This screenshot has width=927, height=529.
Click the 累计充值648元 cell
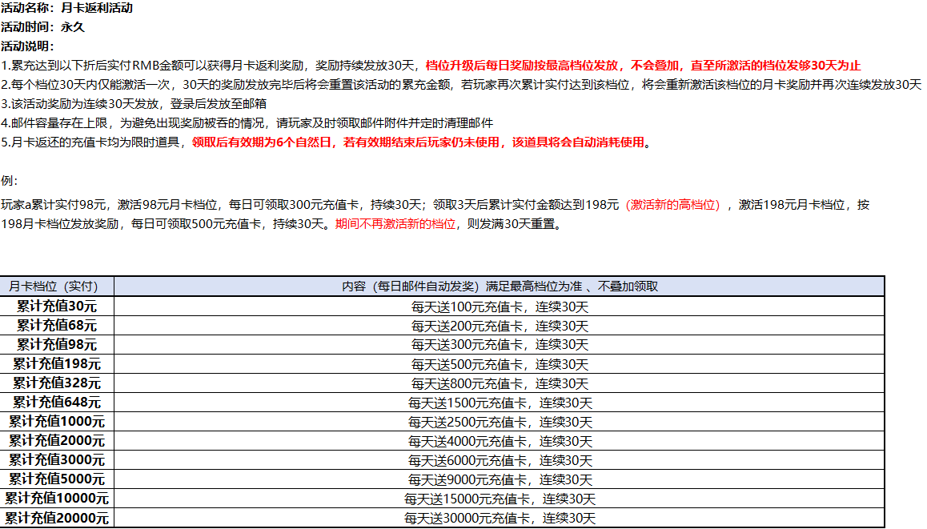[x=57, y=402]
